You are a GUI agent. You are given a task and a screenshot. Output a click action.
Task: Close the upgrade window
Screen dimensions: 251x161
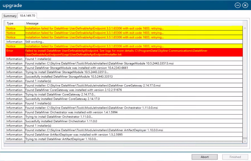(245, 5)
